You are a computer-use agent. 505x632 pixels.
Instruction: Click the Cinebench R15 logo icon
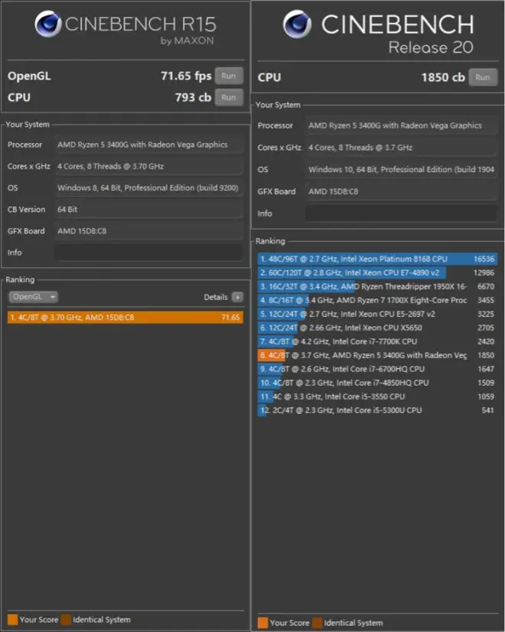(47, 24)
